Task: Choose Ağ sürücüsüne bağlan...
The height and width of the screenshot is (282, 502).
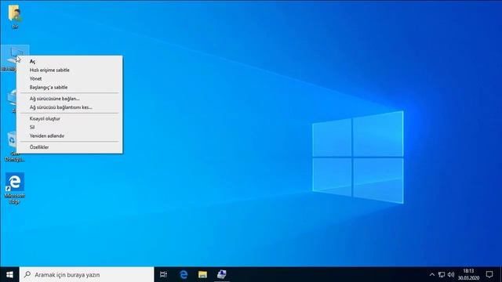Action: (x=70, y=99)
